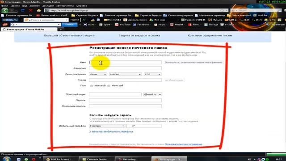Viewport: 286px width, 161px height.
Task: Open the search engine selector dropdown
Action: [x=234, y=10]
